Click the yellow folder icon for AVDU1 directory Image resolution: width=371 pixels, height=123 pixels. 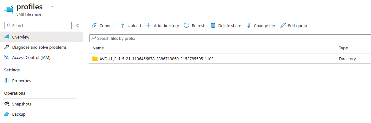tap(95, 59)
